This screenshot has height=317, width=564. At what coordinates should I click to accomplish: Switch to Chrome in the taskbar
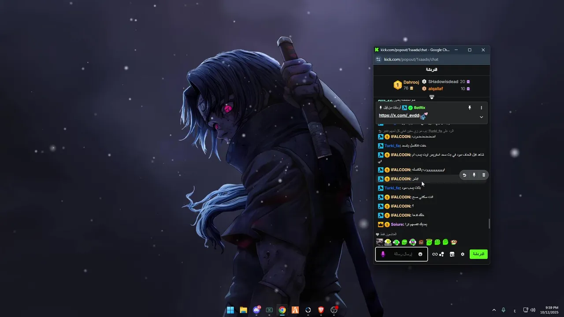tap(282, 310)
